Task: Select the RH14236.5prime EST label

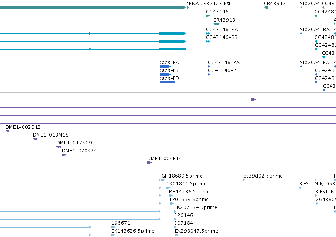Action: (189, 192)
